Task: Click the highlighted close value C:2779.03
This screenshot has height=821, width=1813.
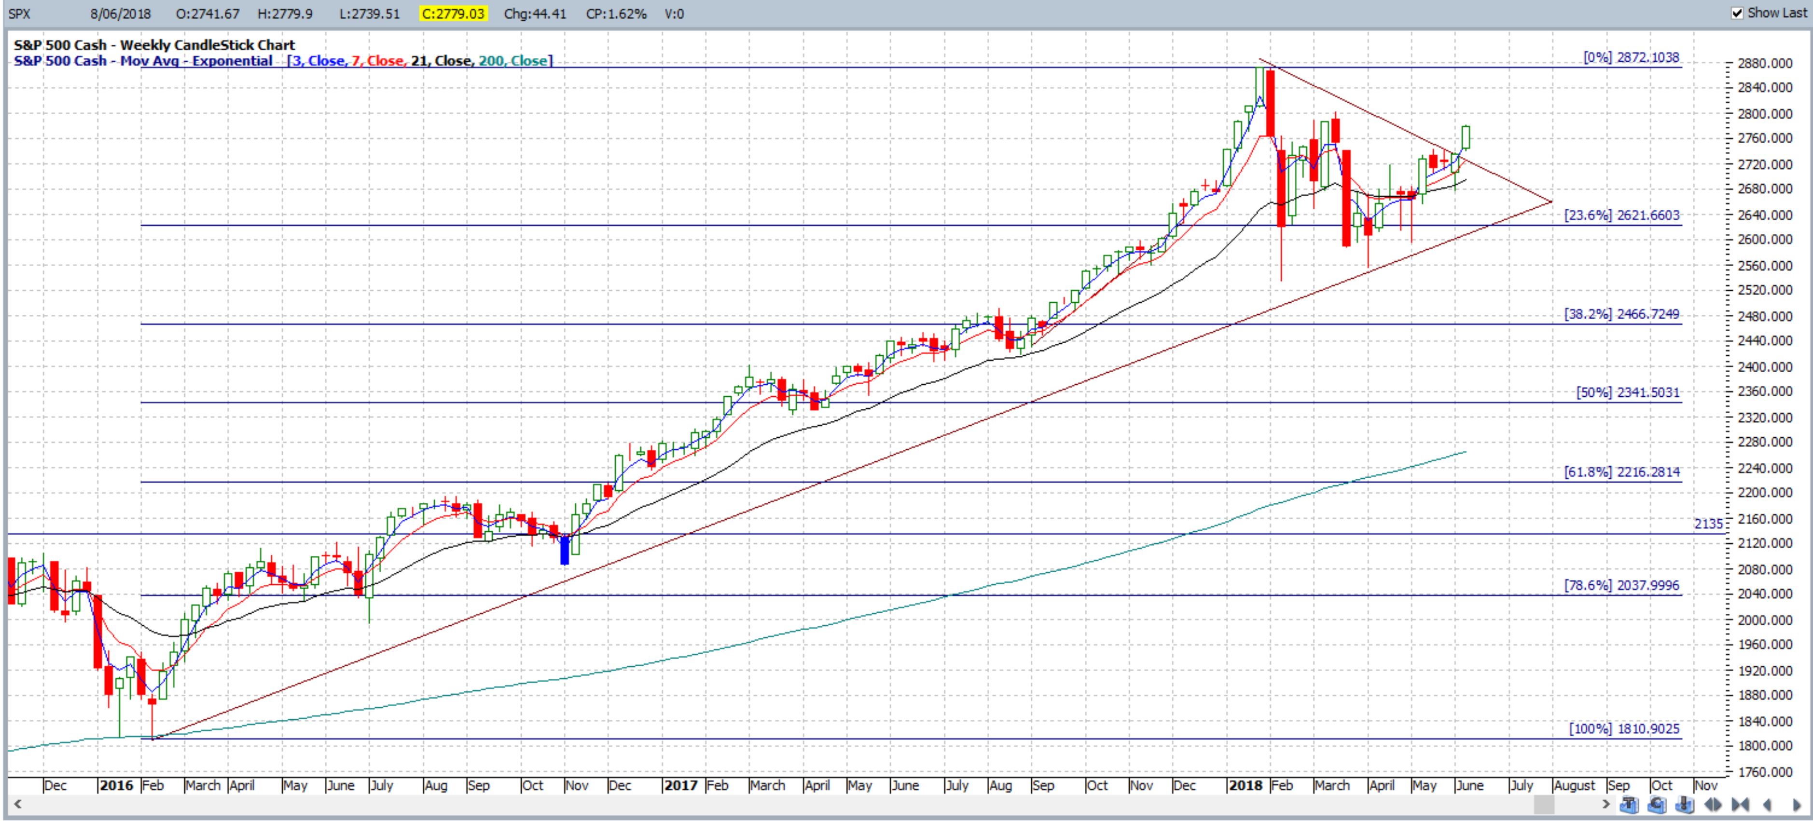Action: pos(453,13)
